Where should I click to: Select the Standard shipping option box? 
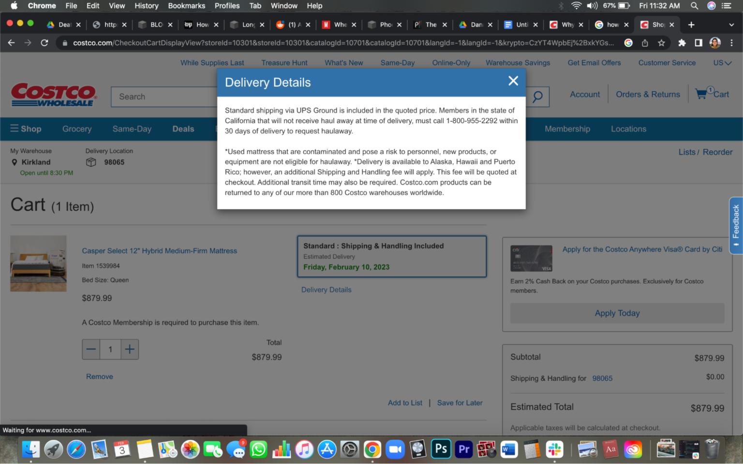pyautogui.click(x=391, y=256)
